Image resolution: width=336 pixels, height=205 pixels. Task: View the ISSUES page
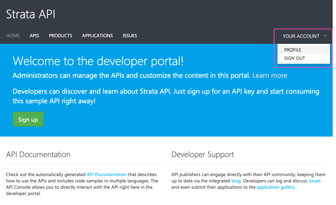(130, 36)
